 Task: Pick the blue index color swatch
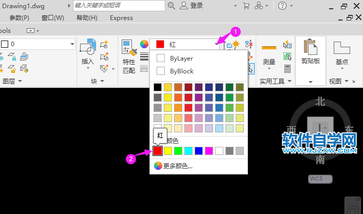pyautogui.click(x=199, y=151)
